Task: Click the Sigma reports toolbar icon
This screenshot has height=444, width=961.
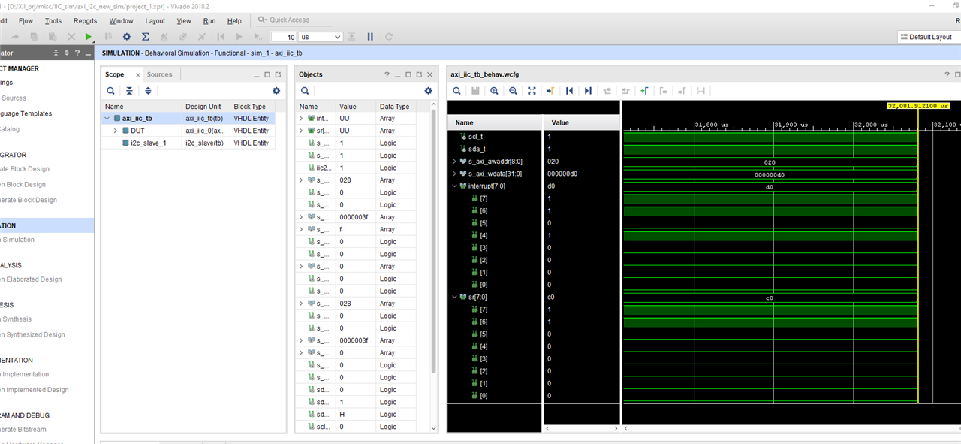Action: tap(146, 37)
